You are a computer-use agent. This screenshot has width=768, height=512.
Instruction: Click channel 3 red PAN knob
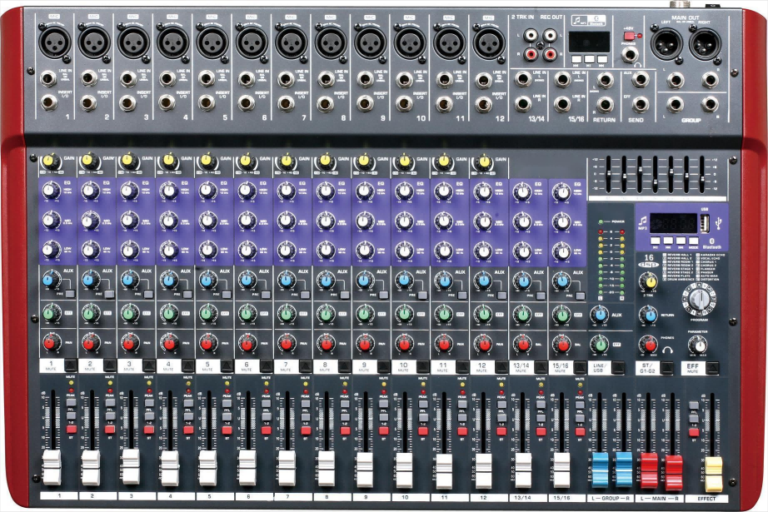click(x=129, y=343)
